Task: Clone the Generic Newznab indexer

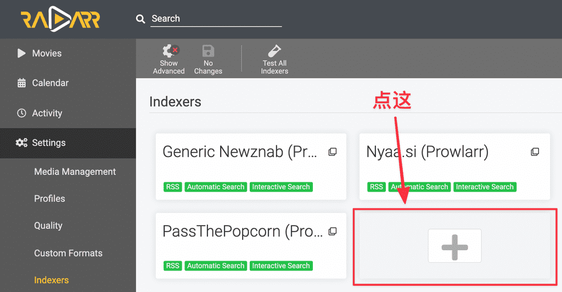Action: pyautogui.click(x=332, y=152)
